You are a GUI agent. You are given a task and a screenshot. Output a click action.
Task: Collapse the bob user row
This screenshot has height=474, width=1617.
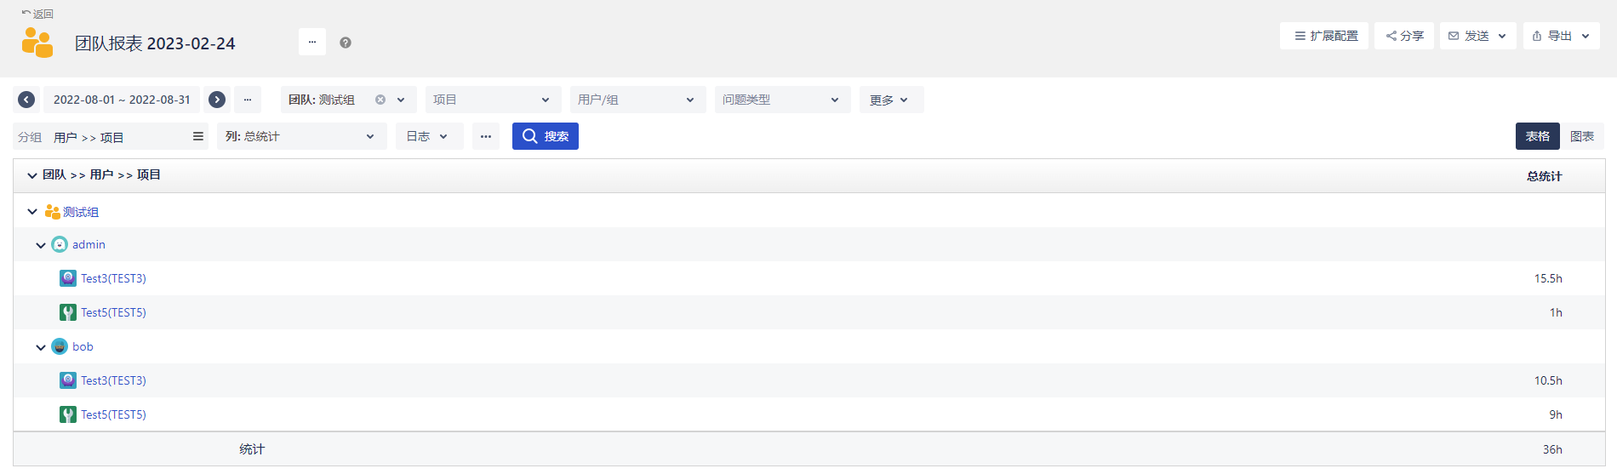(41, 347)
